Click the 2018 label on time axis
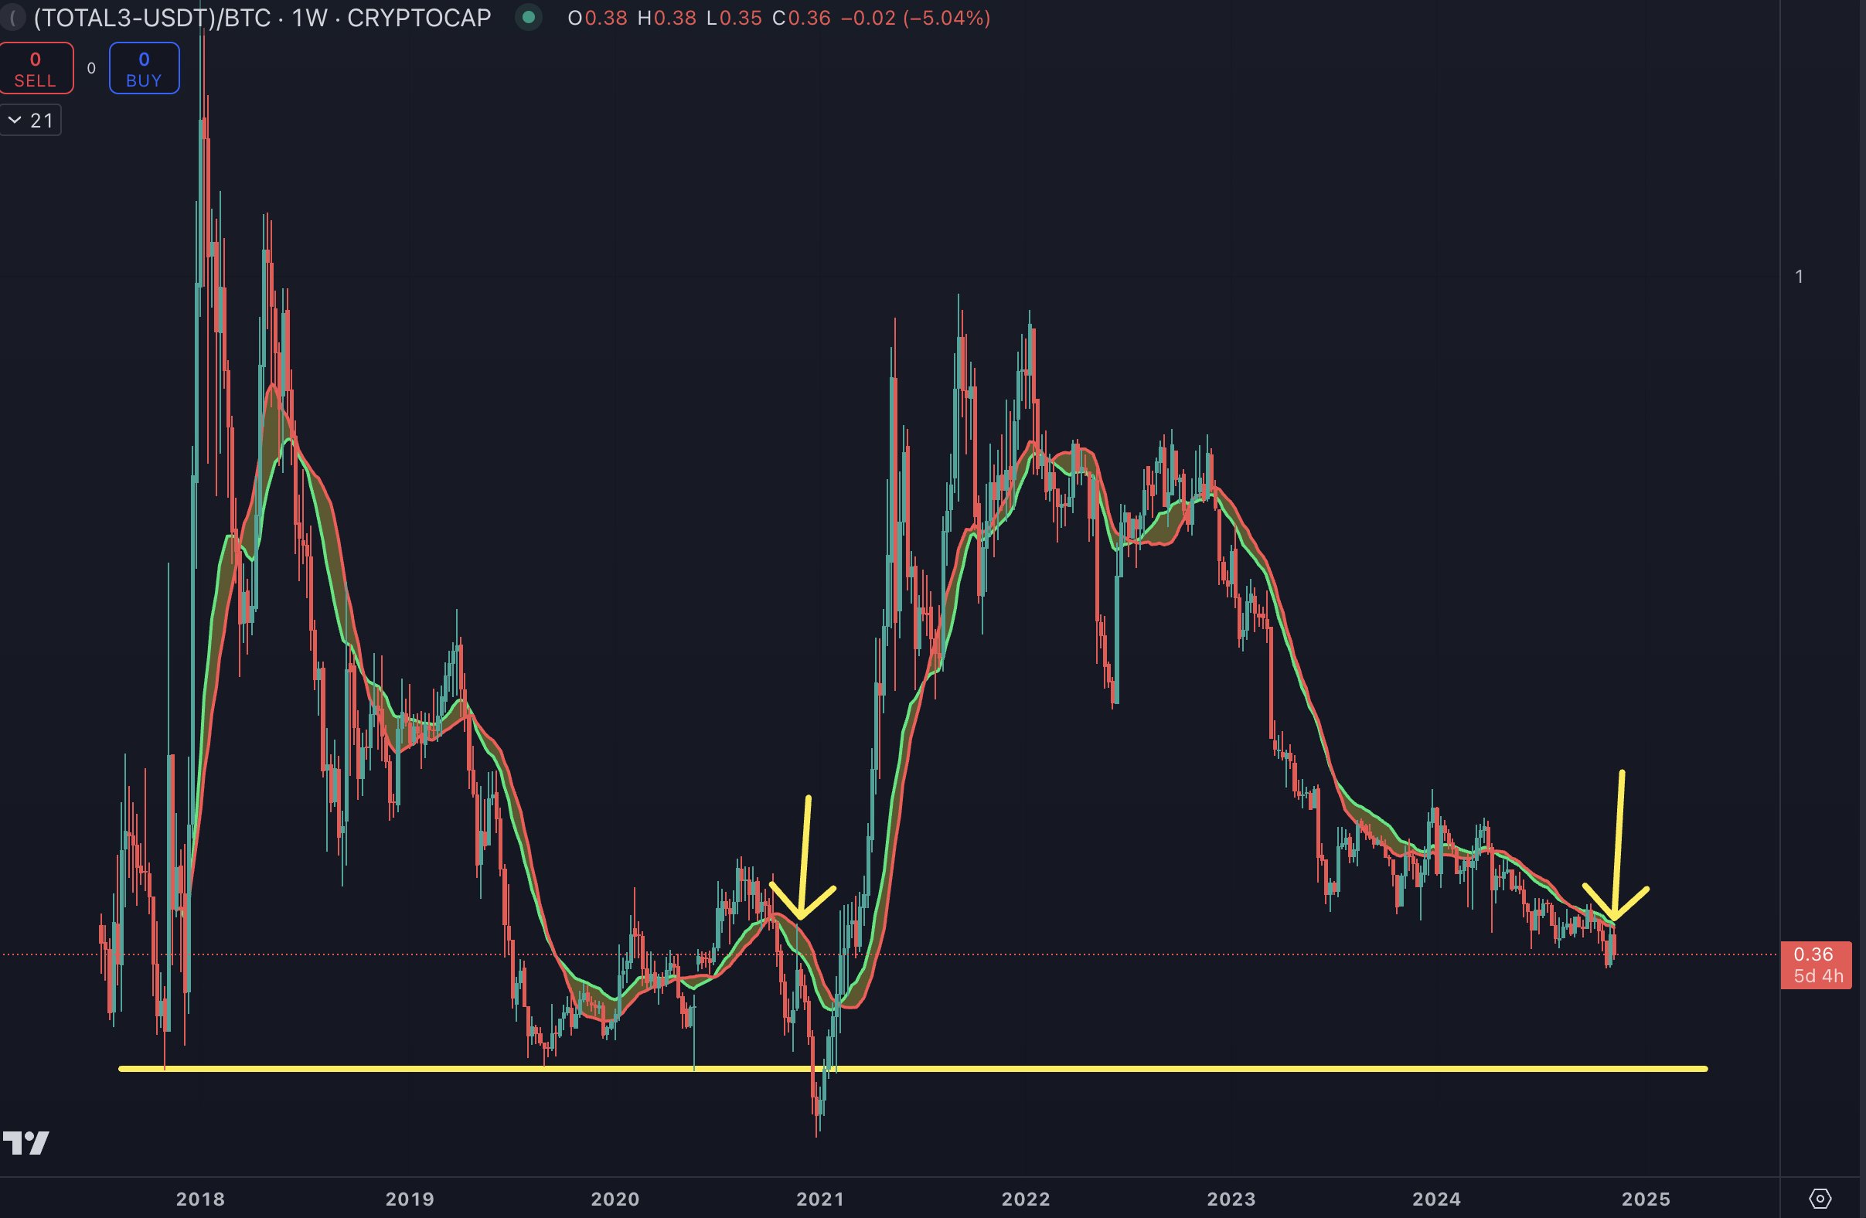Screen dimensions: 1866x1218 [x=200, y=1199]
